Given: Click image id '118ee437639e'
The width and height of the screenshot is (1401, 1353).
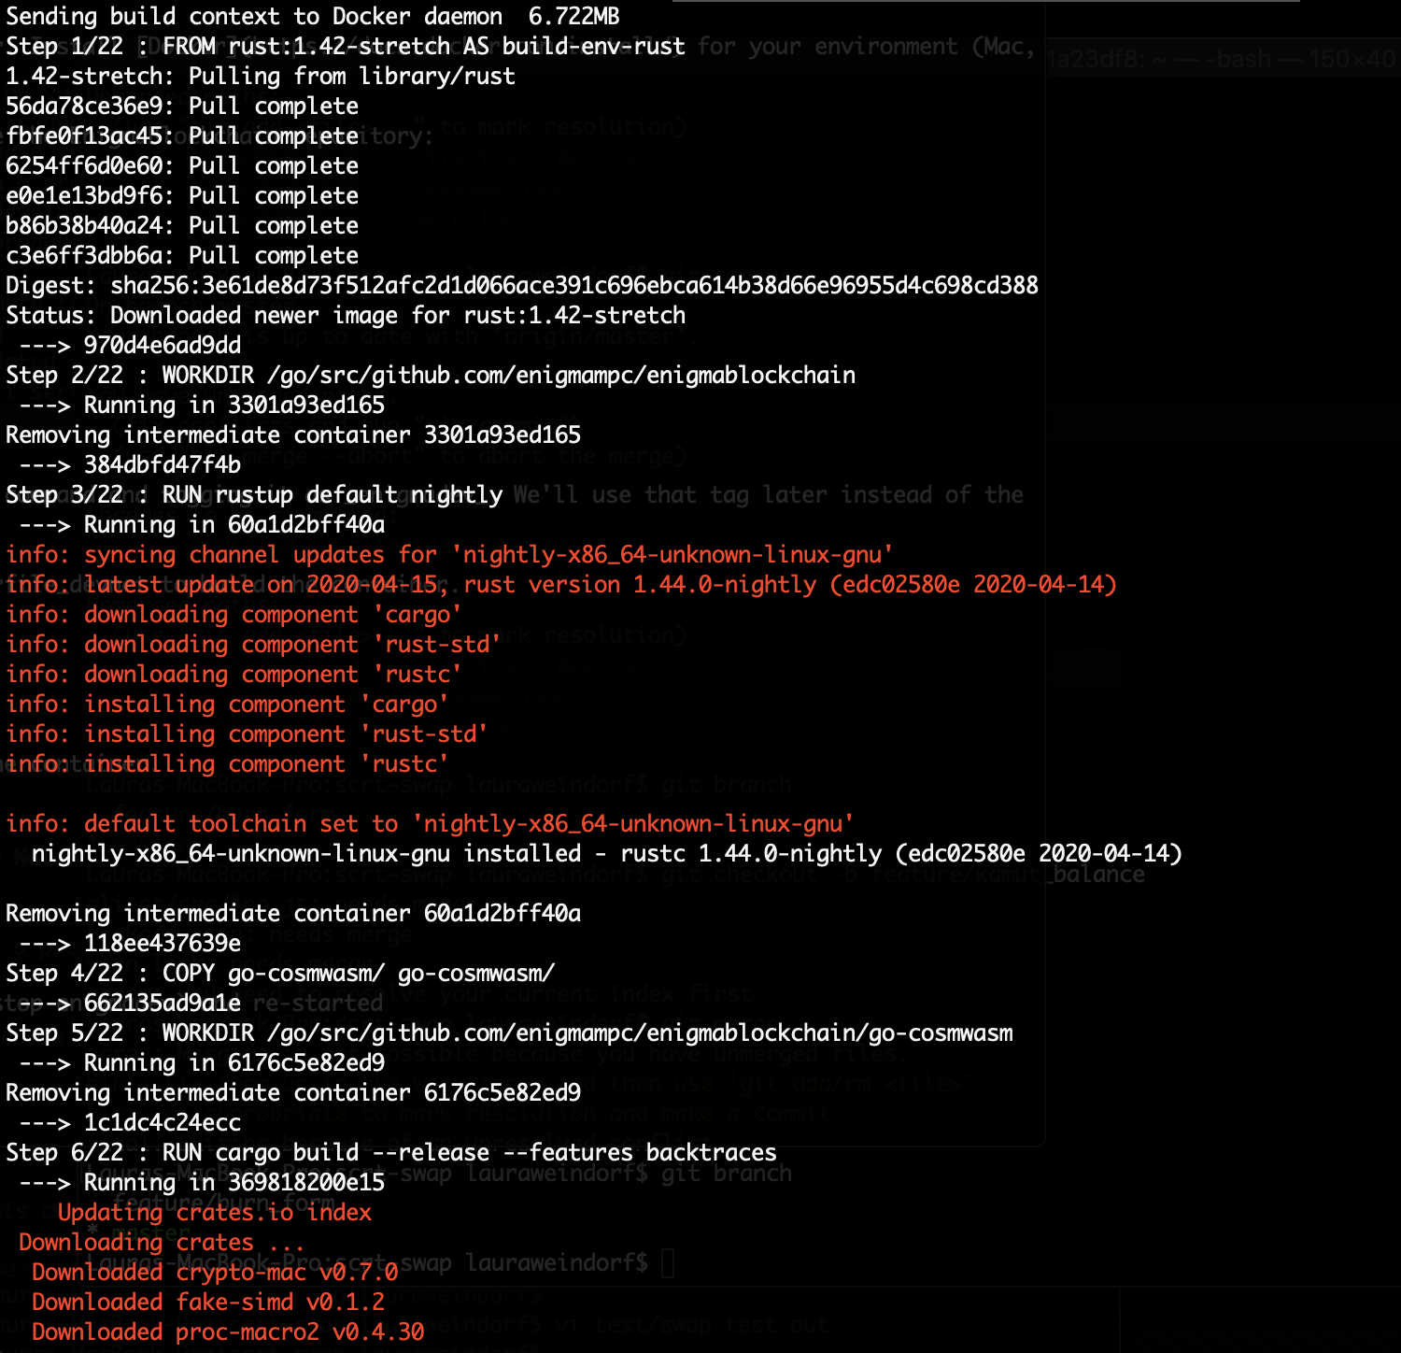Looking at the screenshot, I should pos(163,944).
